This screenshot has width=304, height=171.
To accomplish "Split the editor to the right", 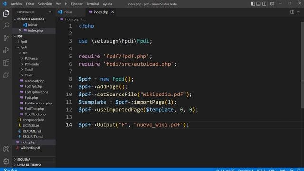I will pyautogui.click(x=292, y=12).
